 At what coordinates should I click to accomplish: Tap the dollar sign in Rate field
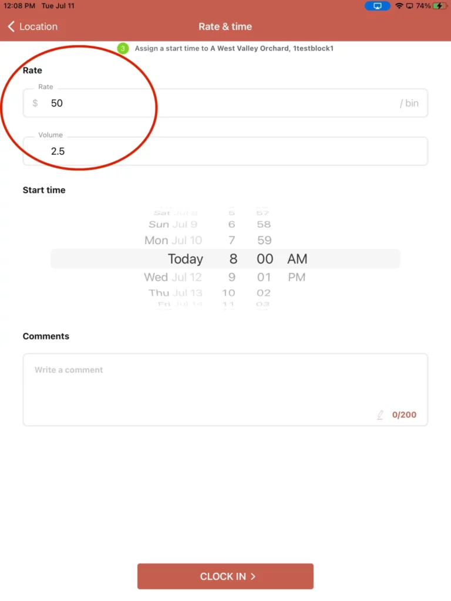(35, 103)
